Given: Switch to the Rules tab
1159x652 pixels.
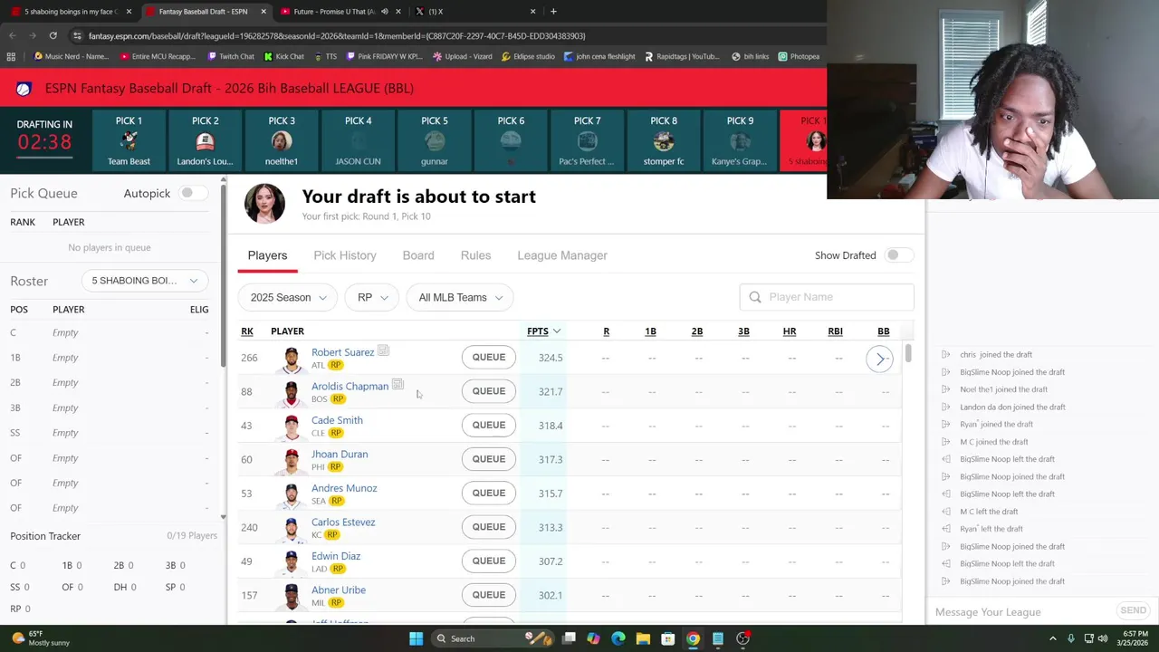Looking at the screenshot, I should 475,255.
